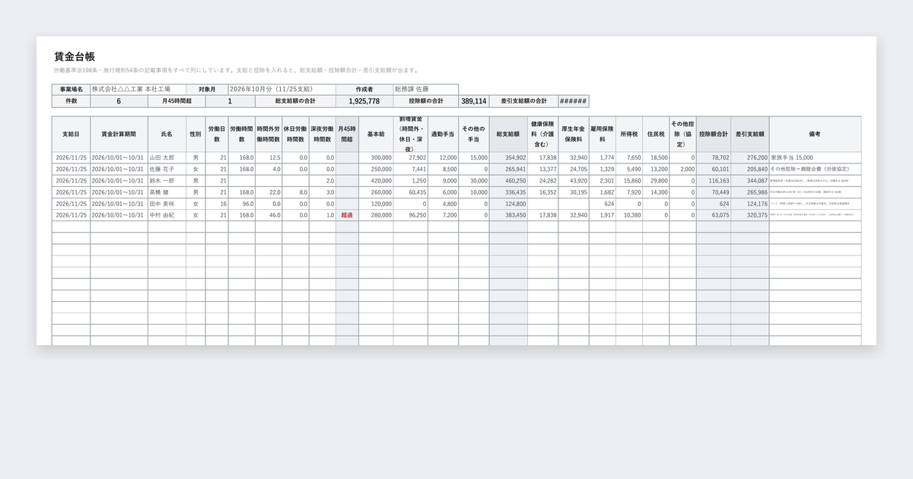Select the 支給日 column header
Viewport: 913px width, 479px height.
(71, 134)
